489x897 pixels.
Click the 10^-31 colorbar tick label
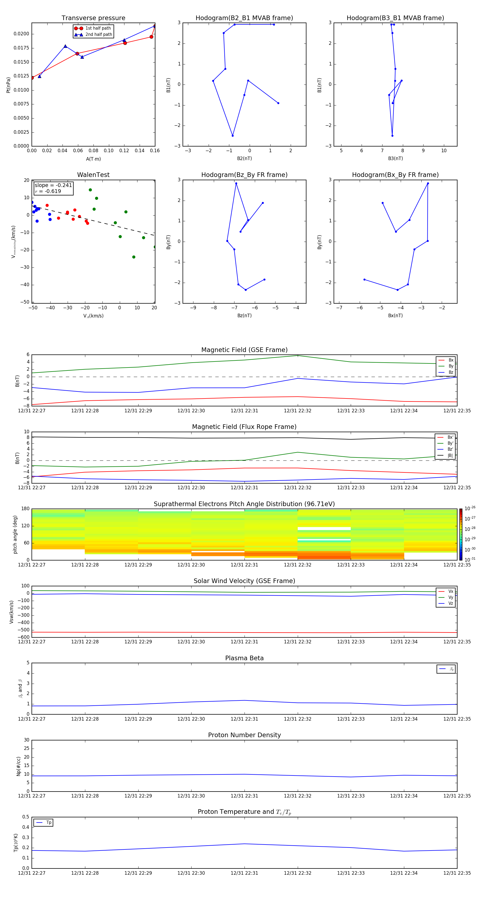coord(470,560)
